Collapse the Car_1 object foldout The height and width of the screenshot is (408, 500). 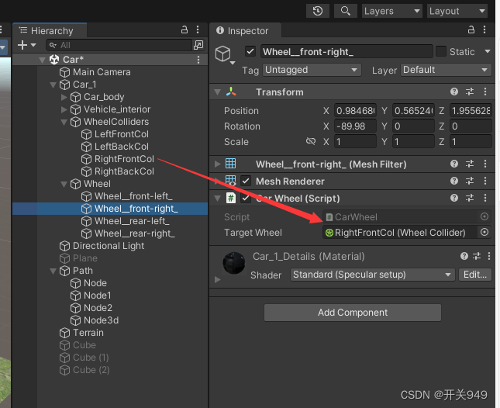53,85
